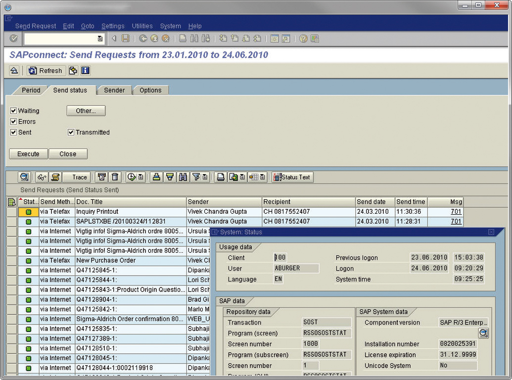Switch to the Sender tab
Viewport: 512px width, 380px height.
114,90
